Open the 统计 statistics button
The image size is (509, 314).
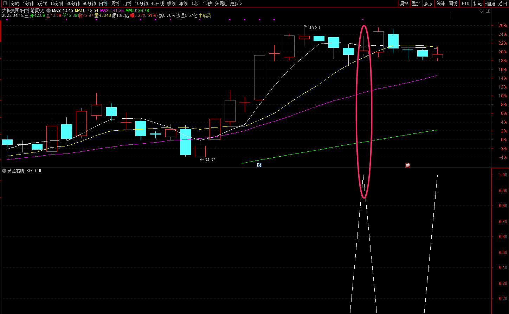coord(440,4)
